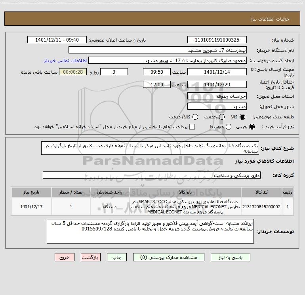Click the ردیف column header
The image size is (305, 295).
(x=288, y=192)
